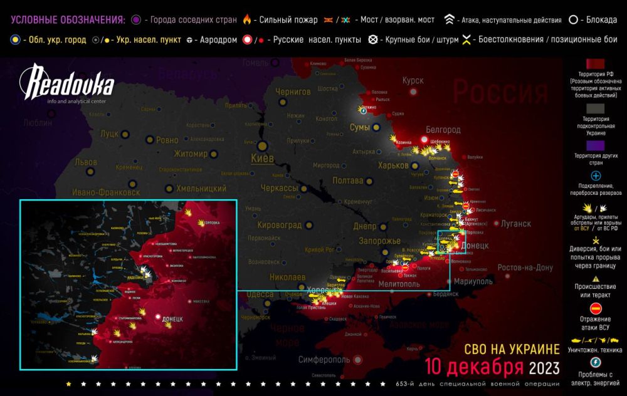Click the red Отражение атаки ВСУ icon

point(596,308)
